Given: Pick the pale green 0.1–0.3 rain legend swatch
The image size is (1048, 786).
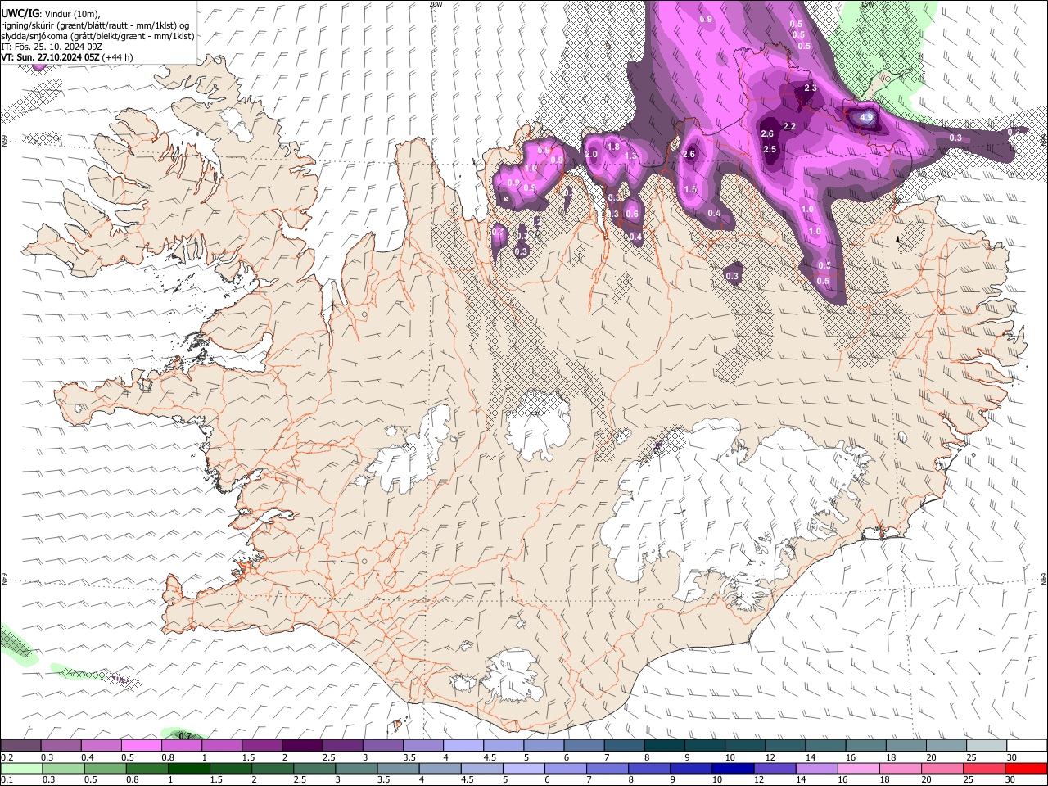Looking at the screenshot, I should 21,768.
